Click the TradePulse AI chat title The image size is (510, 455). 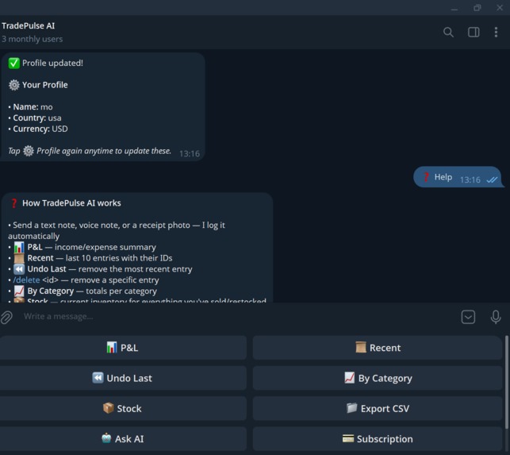click(x=29, y=25)
